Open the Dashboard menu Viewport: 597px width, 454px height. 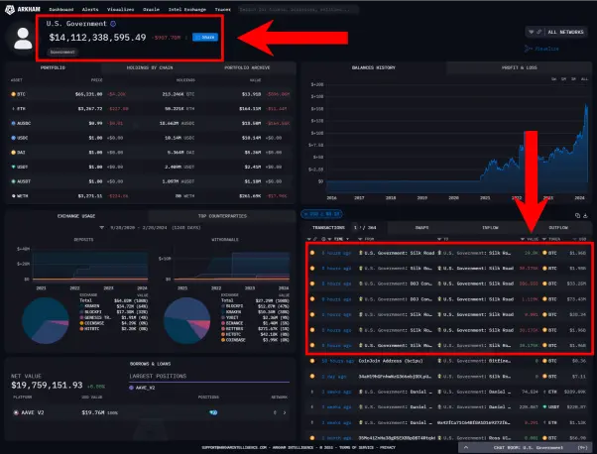[x=60, y=10]
